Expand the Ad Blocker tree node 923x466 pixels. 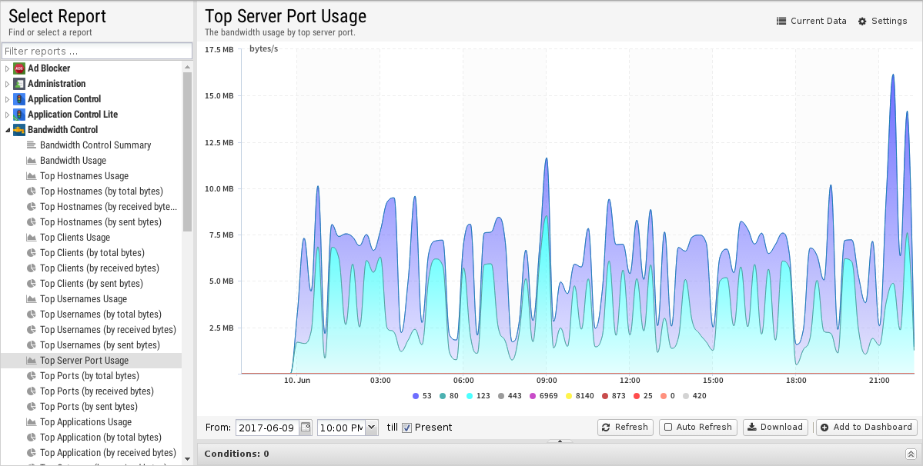pyautogui.click(x=8, y=68)
